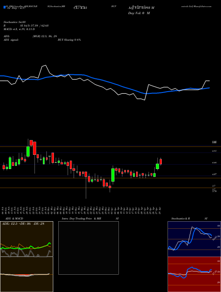The image size is (221, 292).
Task: Click the empty intraday trading price chart box
Action: [88, 248]
